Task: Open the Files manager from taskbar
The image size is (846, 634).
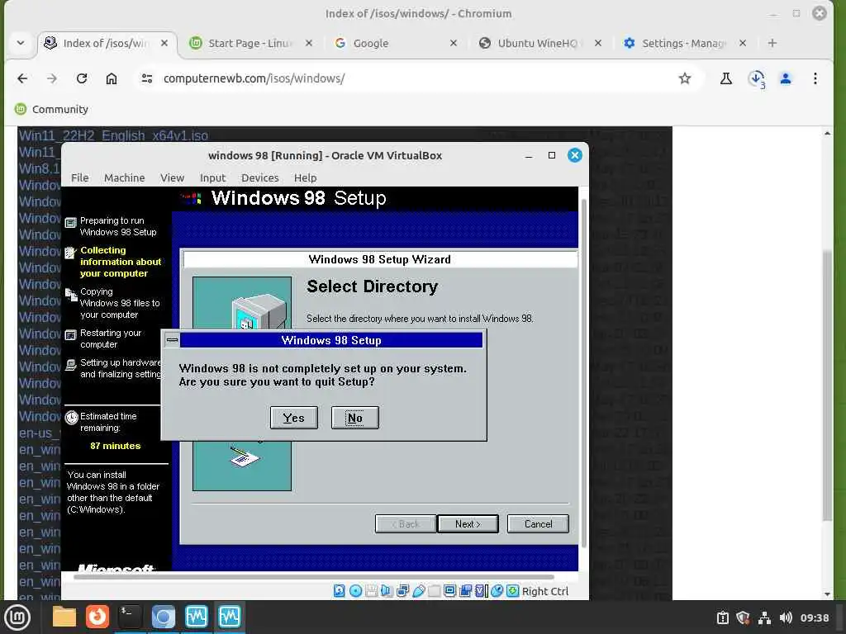Action: coord(64,617)
